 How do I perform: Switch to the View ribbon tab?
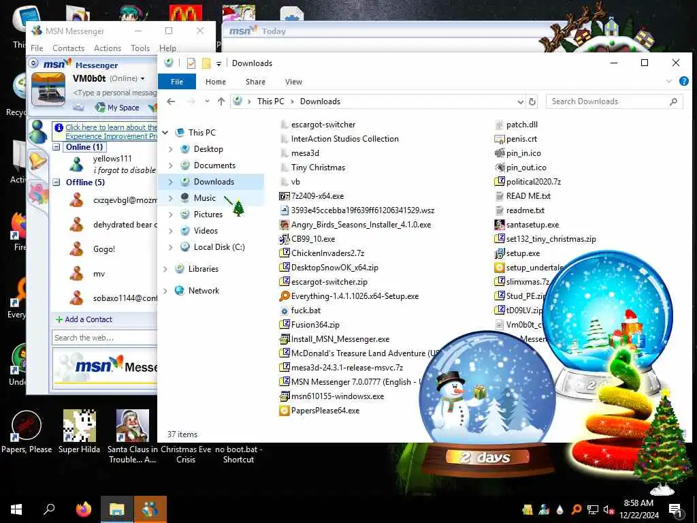click(294, 82)
